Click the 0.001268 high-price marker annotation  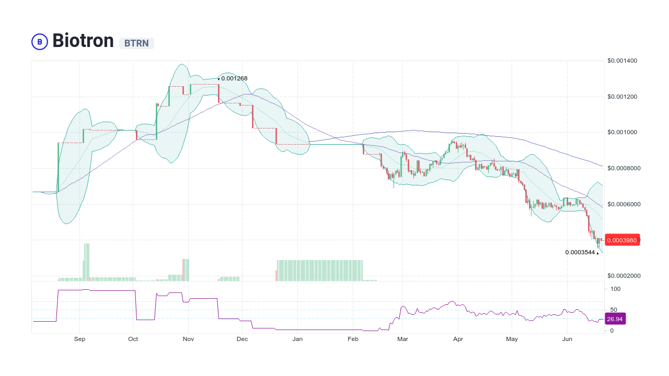coord(234,78)
